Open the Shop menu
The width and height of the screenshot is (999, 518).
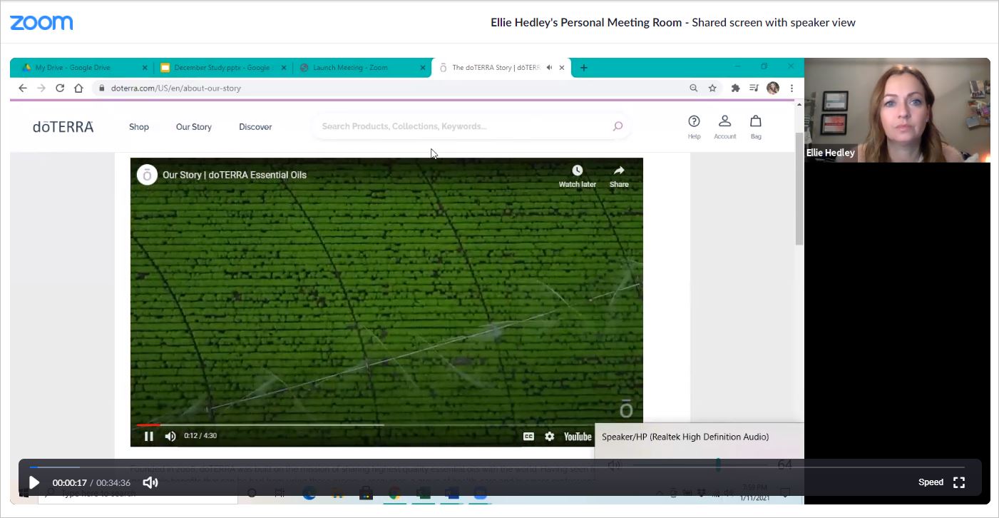139,127
